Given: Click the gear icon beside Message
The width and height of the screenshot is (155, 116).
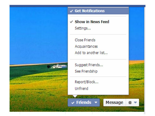Looking at the screenshot, I should [x=130, y=103].
